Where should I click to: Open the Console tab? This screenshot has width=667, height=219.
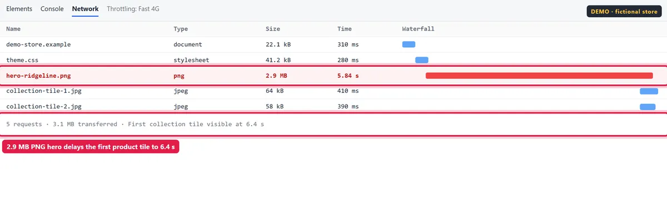coord(52,9)
